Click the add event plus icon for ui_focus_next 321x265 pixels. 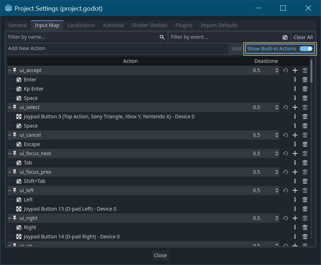pyautogui.click(x=295, y=153)
